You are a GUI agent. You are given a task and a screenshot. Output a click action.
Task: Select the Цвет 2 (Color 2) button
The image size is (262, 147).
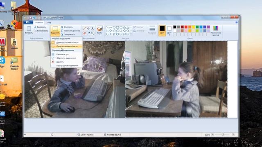tap(169, 31)
